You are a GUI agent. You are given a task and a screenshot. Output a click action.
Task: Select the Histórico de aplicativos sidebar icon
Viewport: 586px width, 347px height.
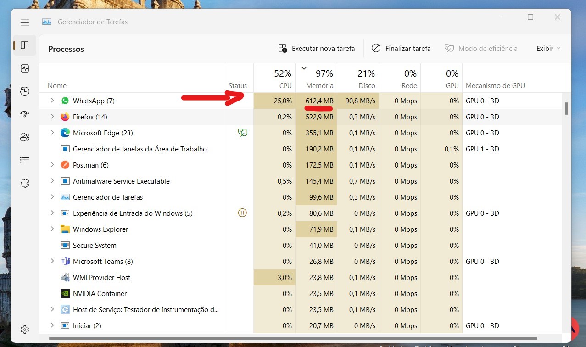pyautogui.click(x=24, y=91)
